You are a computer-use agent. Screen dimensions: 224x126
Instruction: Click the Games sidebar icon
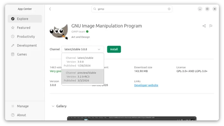(x=13, y=54)
